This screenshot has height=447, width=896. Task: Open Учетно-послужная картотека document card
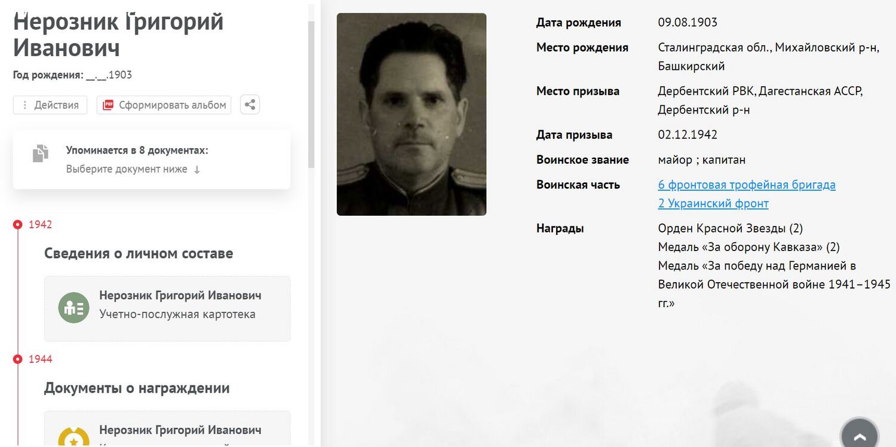[x=167, y=308]
